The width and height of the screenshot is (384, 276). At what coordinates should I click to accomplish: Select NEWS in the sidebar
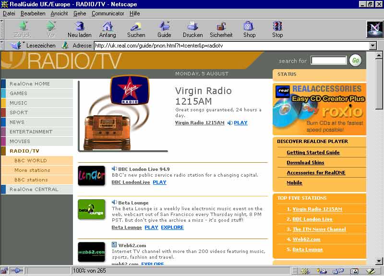37,122
